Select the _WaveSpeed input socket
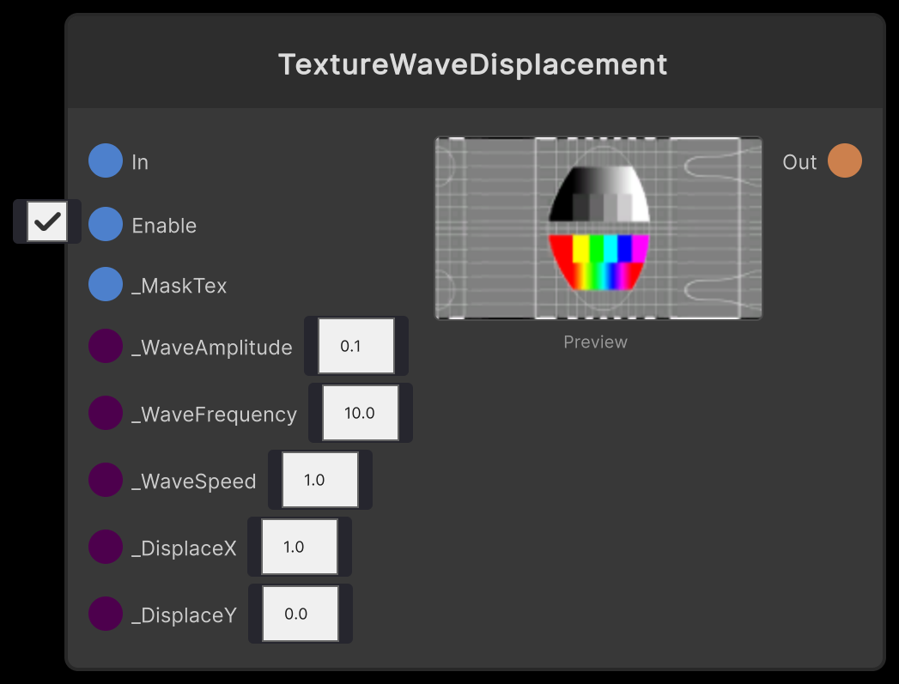The width and height of the screenshot is (899, 684). coord(105,480)
